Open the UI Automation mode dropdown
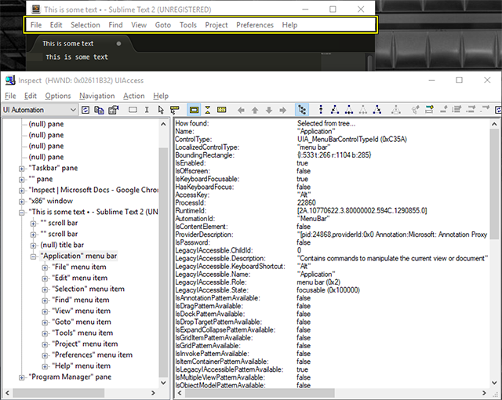This screenshot has width=502, height=400. pyautogui.click(x=39, y=110)
